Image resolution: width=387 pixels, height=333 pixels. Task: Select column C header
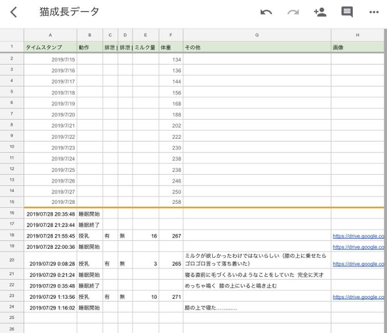point(110,35)
